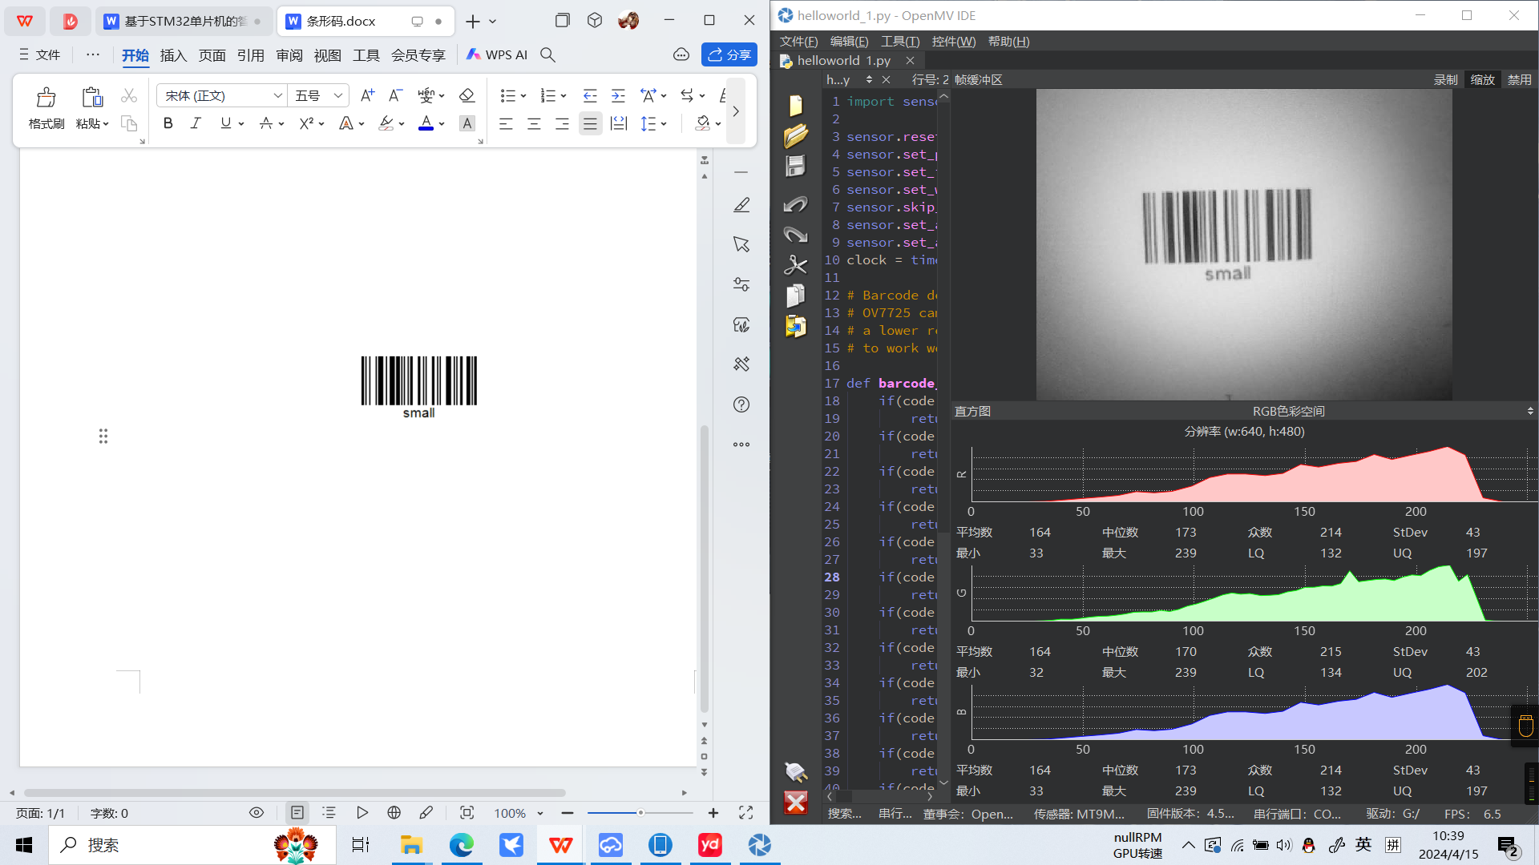Align text left
Viewport: 1539px width, 865px height.
click(x=506, y=123)
